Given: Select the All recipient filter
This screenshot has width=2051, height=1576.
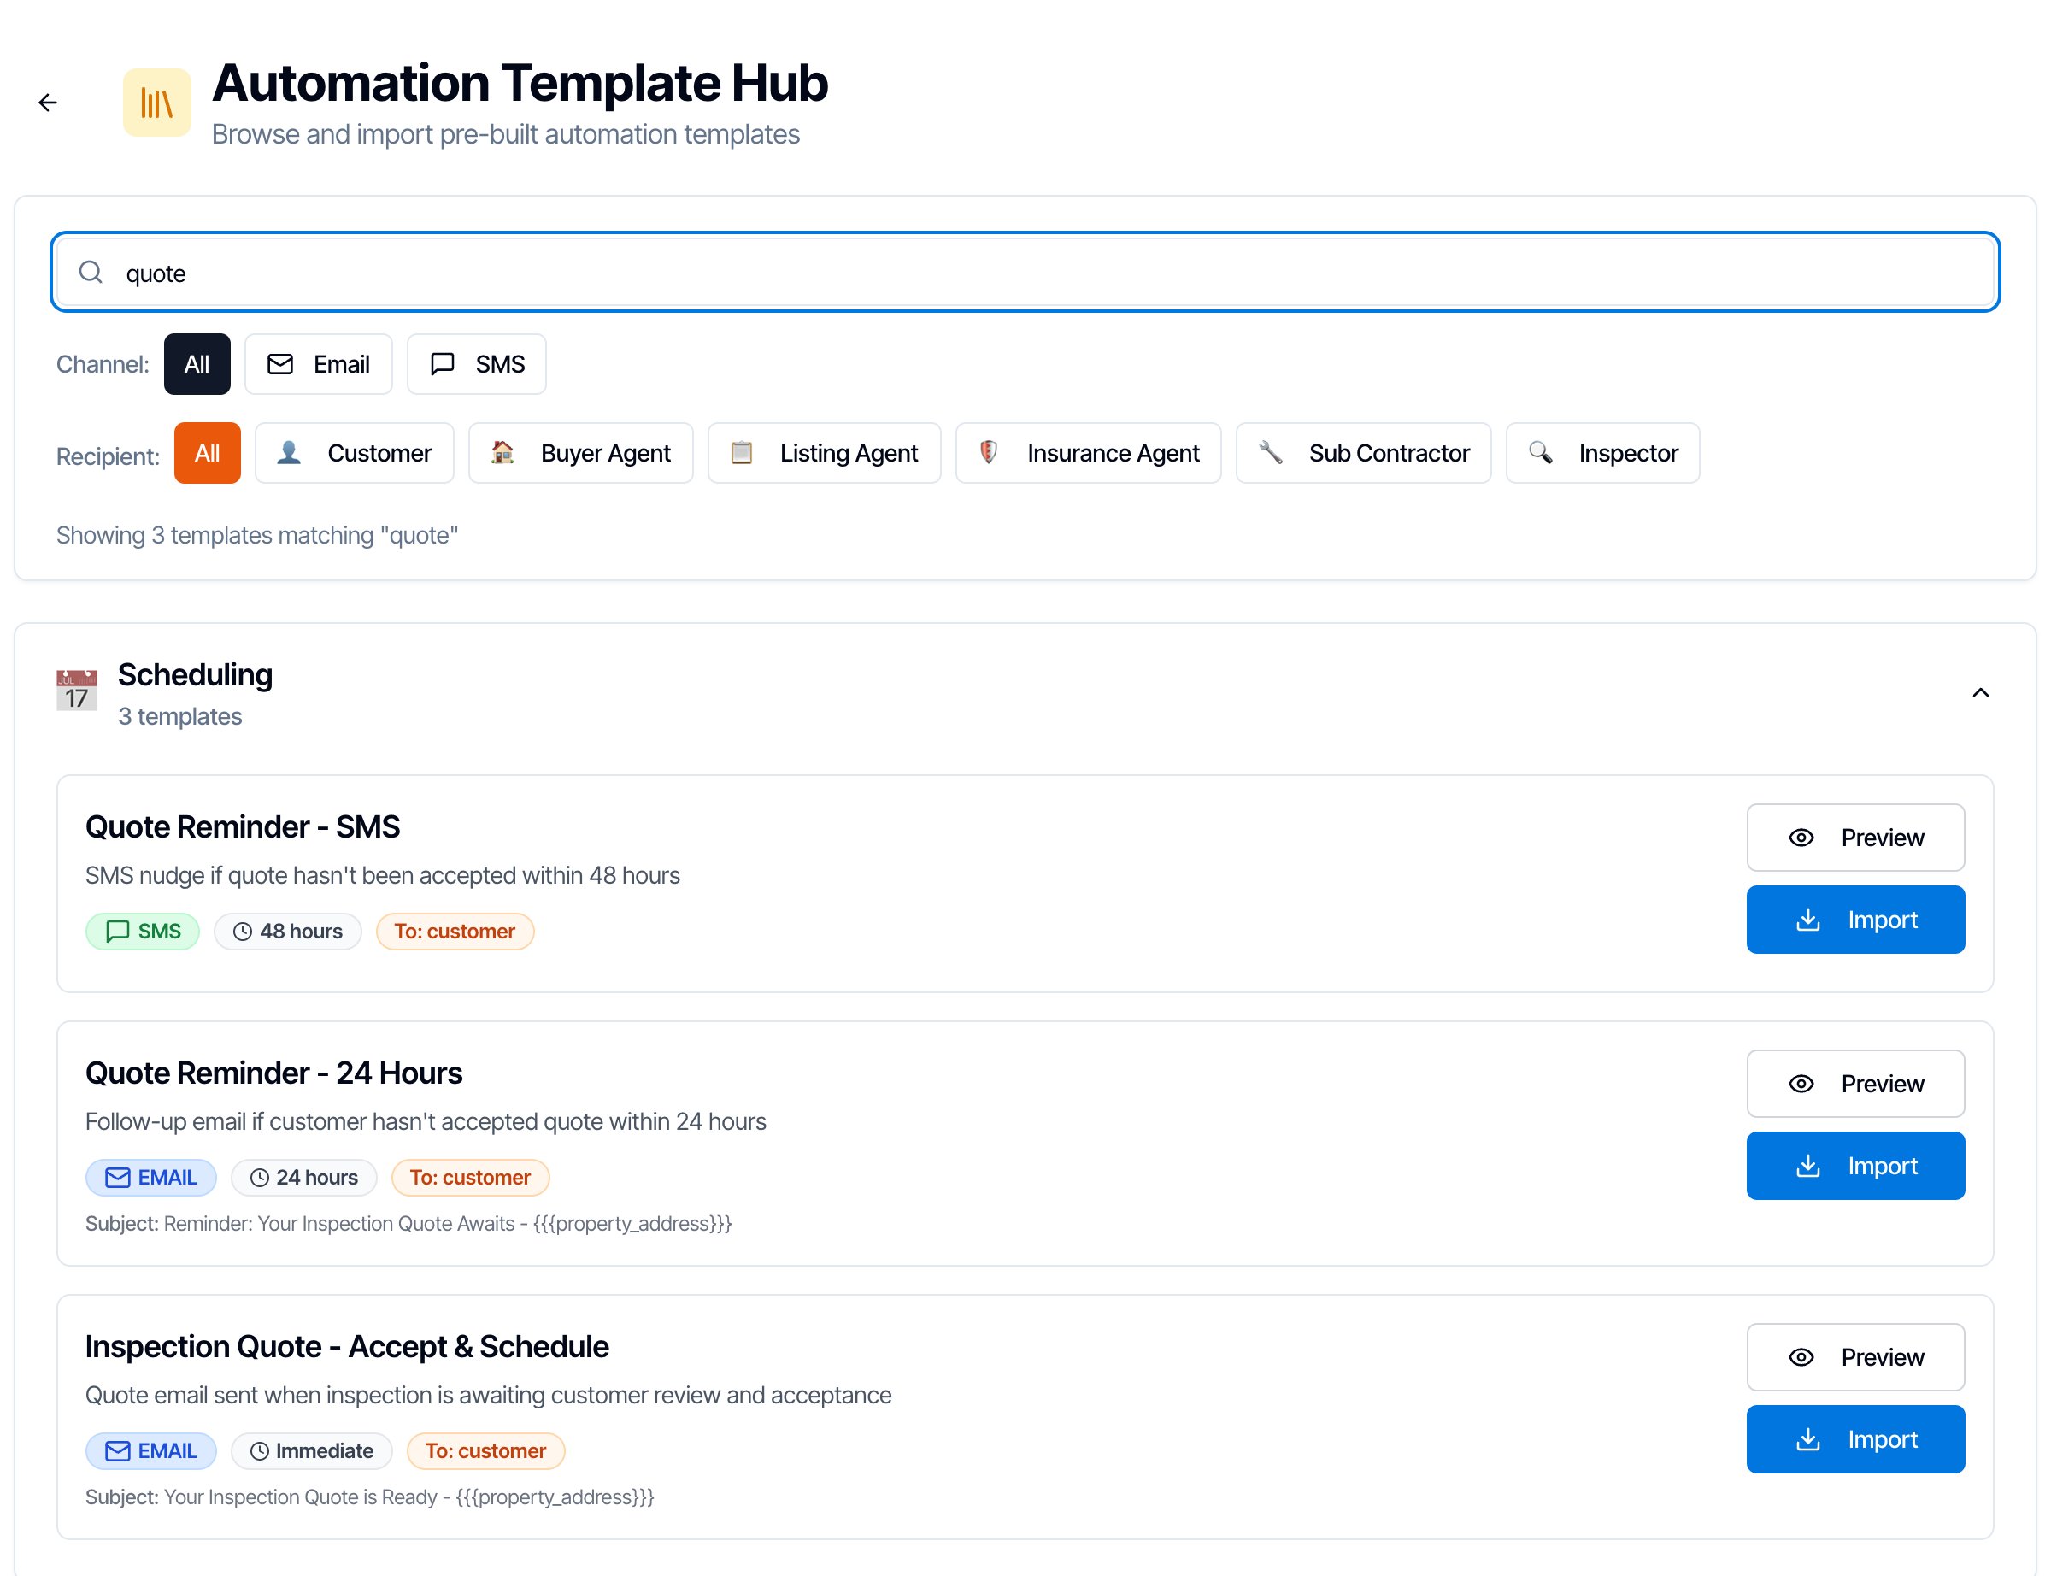Looking at the screenshot, I should [x=208, y=453].
